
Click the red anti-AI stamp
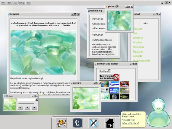click(125, 84)
